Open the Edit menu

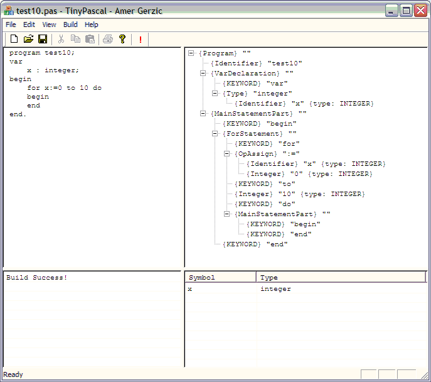coord(29,25)
